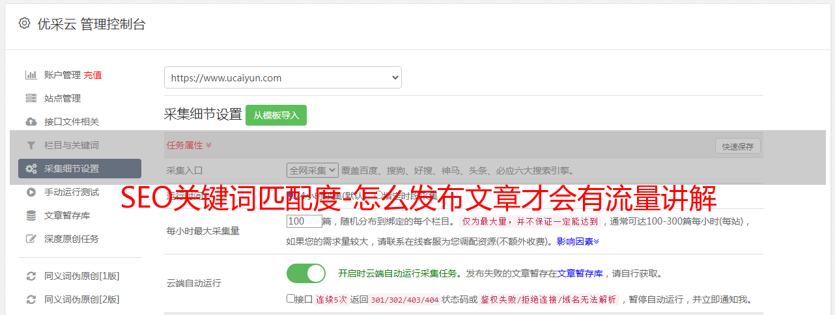The image size is (835, 315).
Task: Click the 仅为最大量,并不保证一定能达到 note
Action: coord(530,221)
